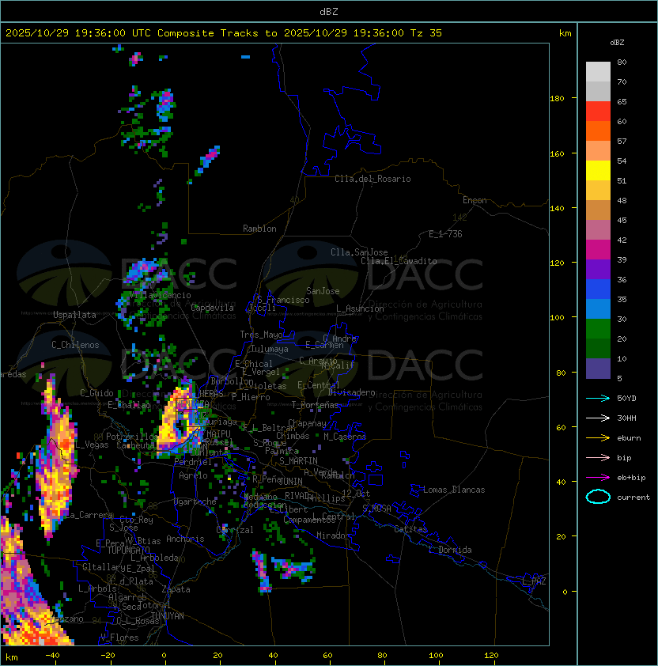Pick the purple swatch between 39 and 36
The image size is (658, 666).
pos(598,269)
